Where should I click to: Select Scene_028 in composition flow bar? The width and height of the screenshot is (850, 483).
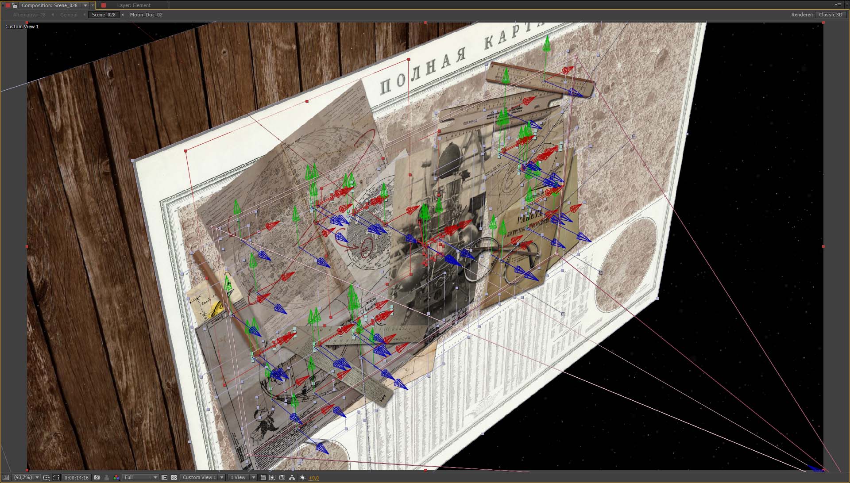[x=104, y=15]
